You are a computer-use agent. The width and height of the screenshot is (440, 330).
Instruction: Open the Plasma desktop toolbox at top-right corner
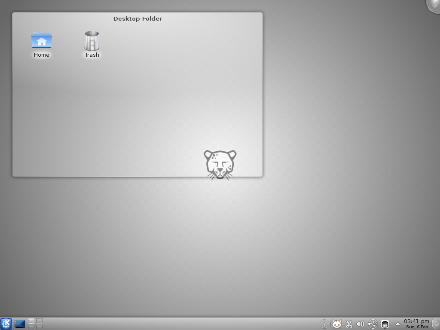click(433, 5)
